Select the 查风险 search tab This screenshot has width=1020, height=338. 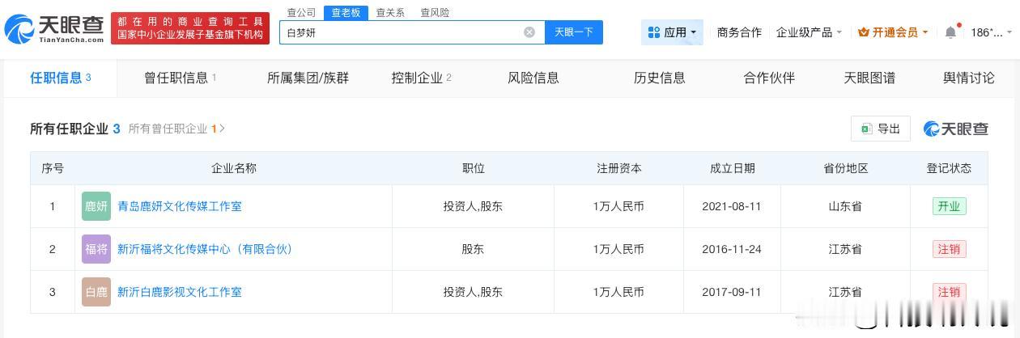435,12
